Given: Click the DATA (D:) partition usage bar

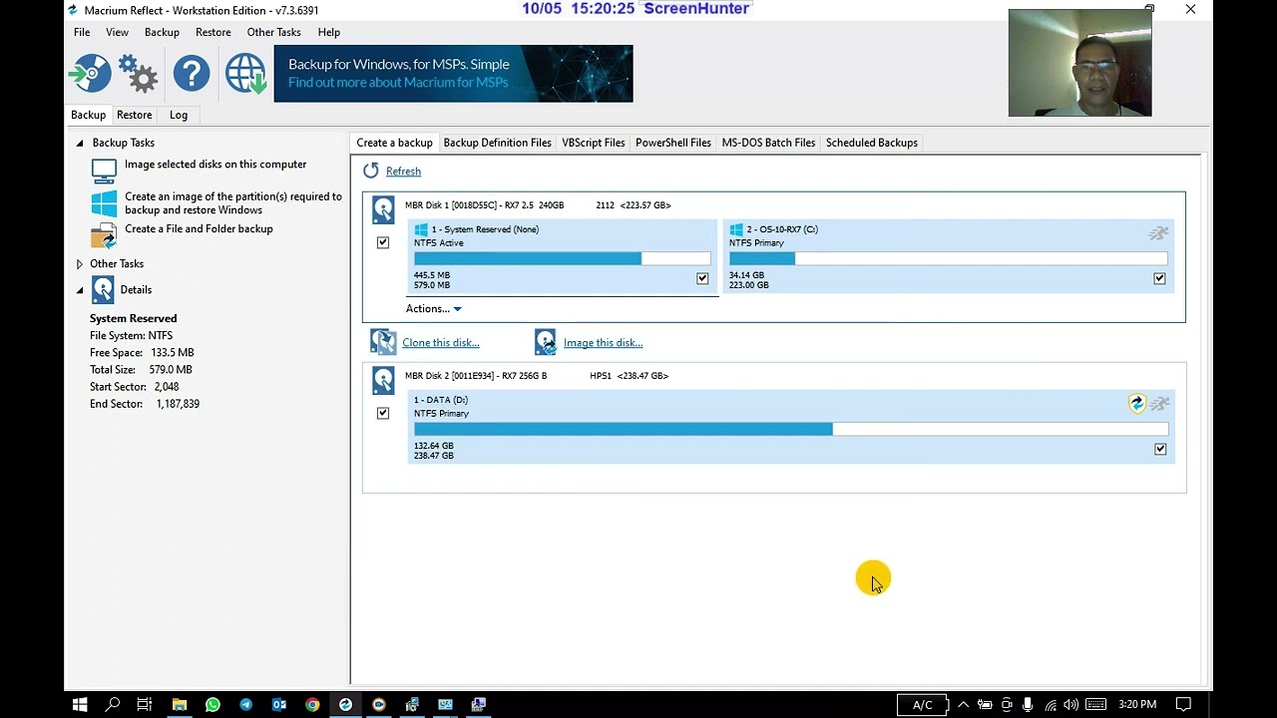Looking at the screenshot, I should 791,429.
